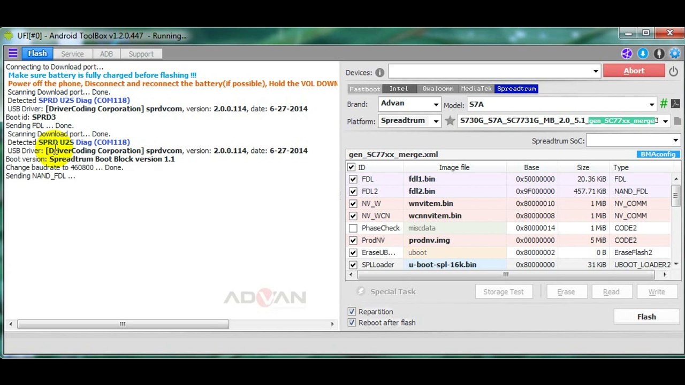The width and height of the screenshot is (685, 385).
Task: Click the favorite star icon
Action: pos(450,121)
